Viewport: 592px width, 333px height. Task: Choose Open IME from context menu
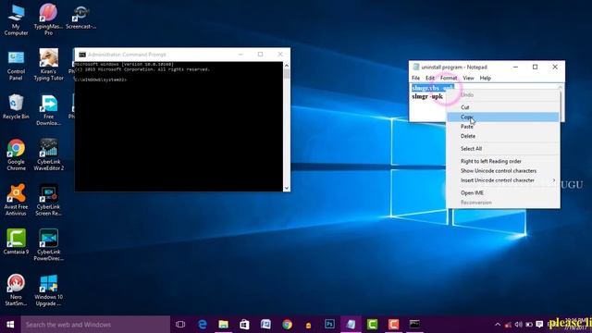pos(503,192)
